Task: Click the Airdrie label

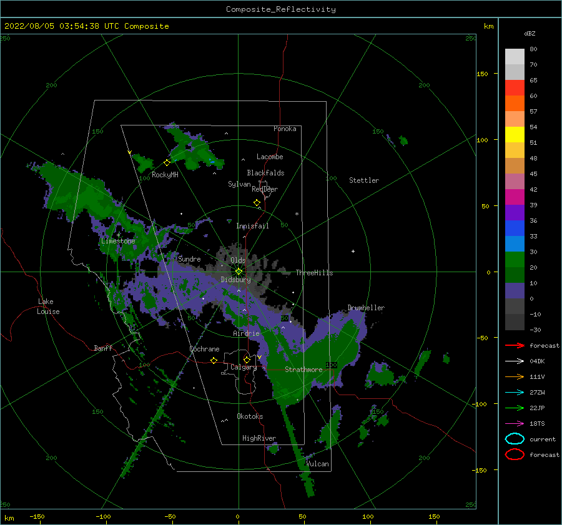Action: click(x=246, y=333)
